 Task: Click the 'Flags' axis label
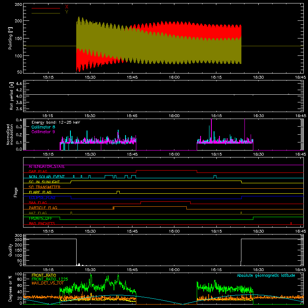point(16,192)
